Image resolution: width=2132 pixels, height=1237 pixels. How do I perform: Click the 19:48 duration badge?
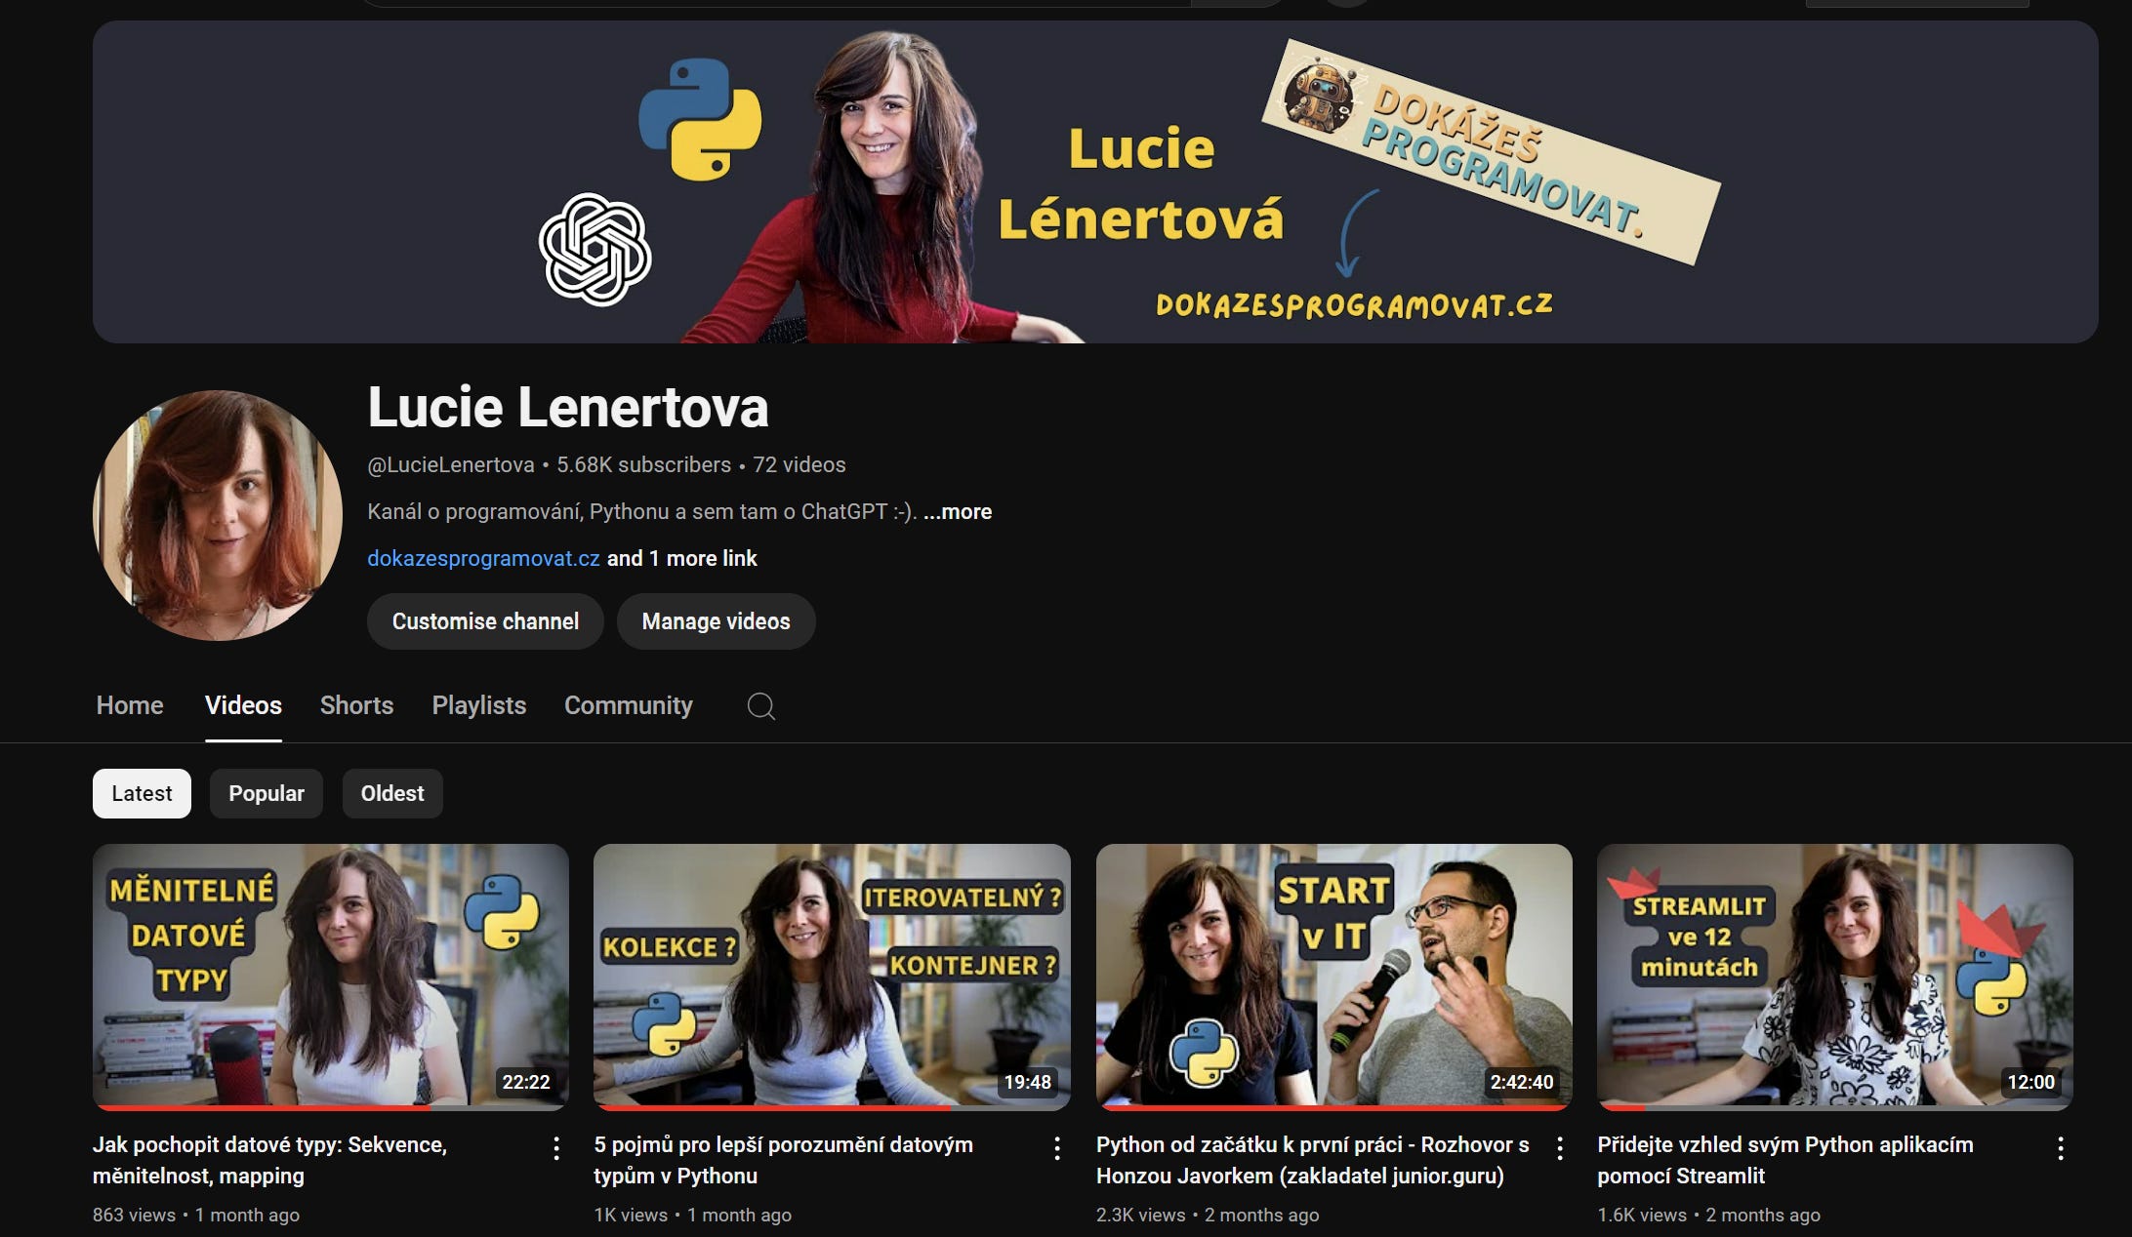(1027, 1082)
